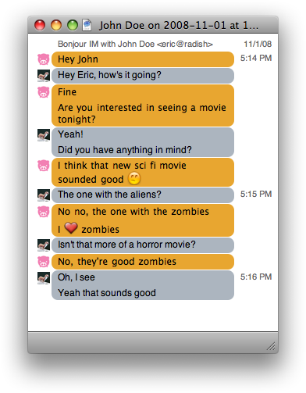Click "Isn't that more of a horror movie?"
This screenshot has height=393, width=306.
point(143,245)
